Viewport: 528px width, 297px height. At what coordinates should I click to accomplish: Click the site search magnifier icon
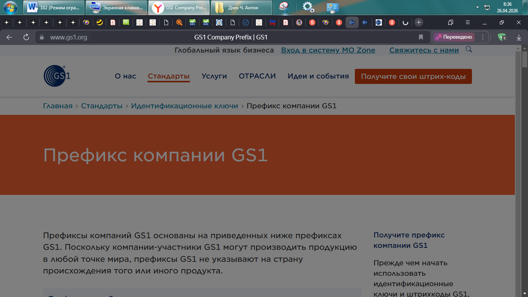469,49
